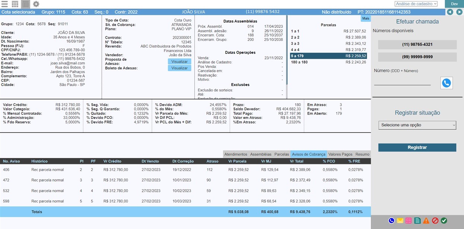
Task: Go to the next record arrow
Action: coord(460,12)
